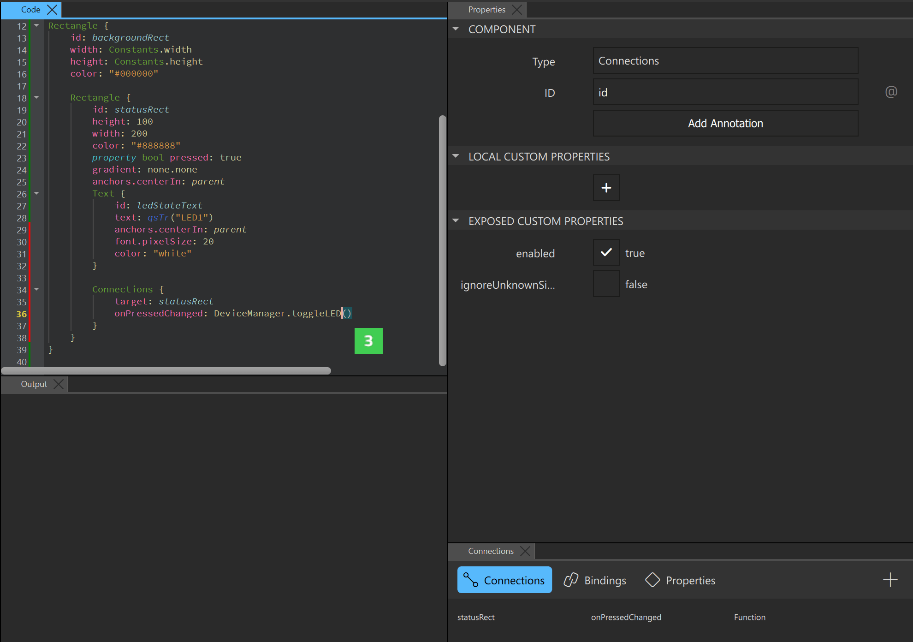Open the Properties tab in the Connections view
The height and width of the screenshot is (642, 913).
(680, 580)
